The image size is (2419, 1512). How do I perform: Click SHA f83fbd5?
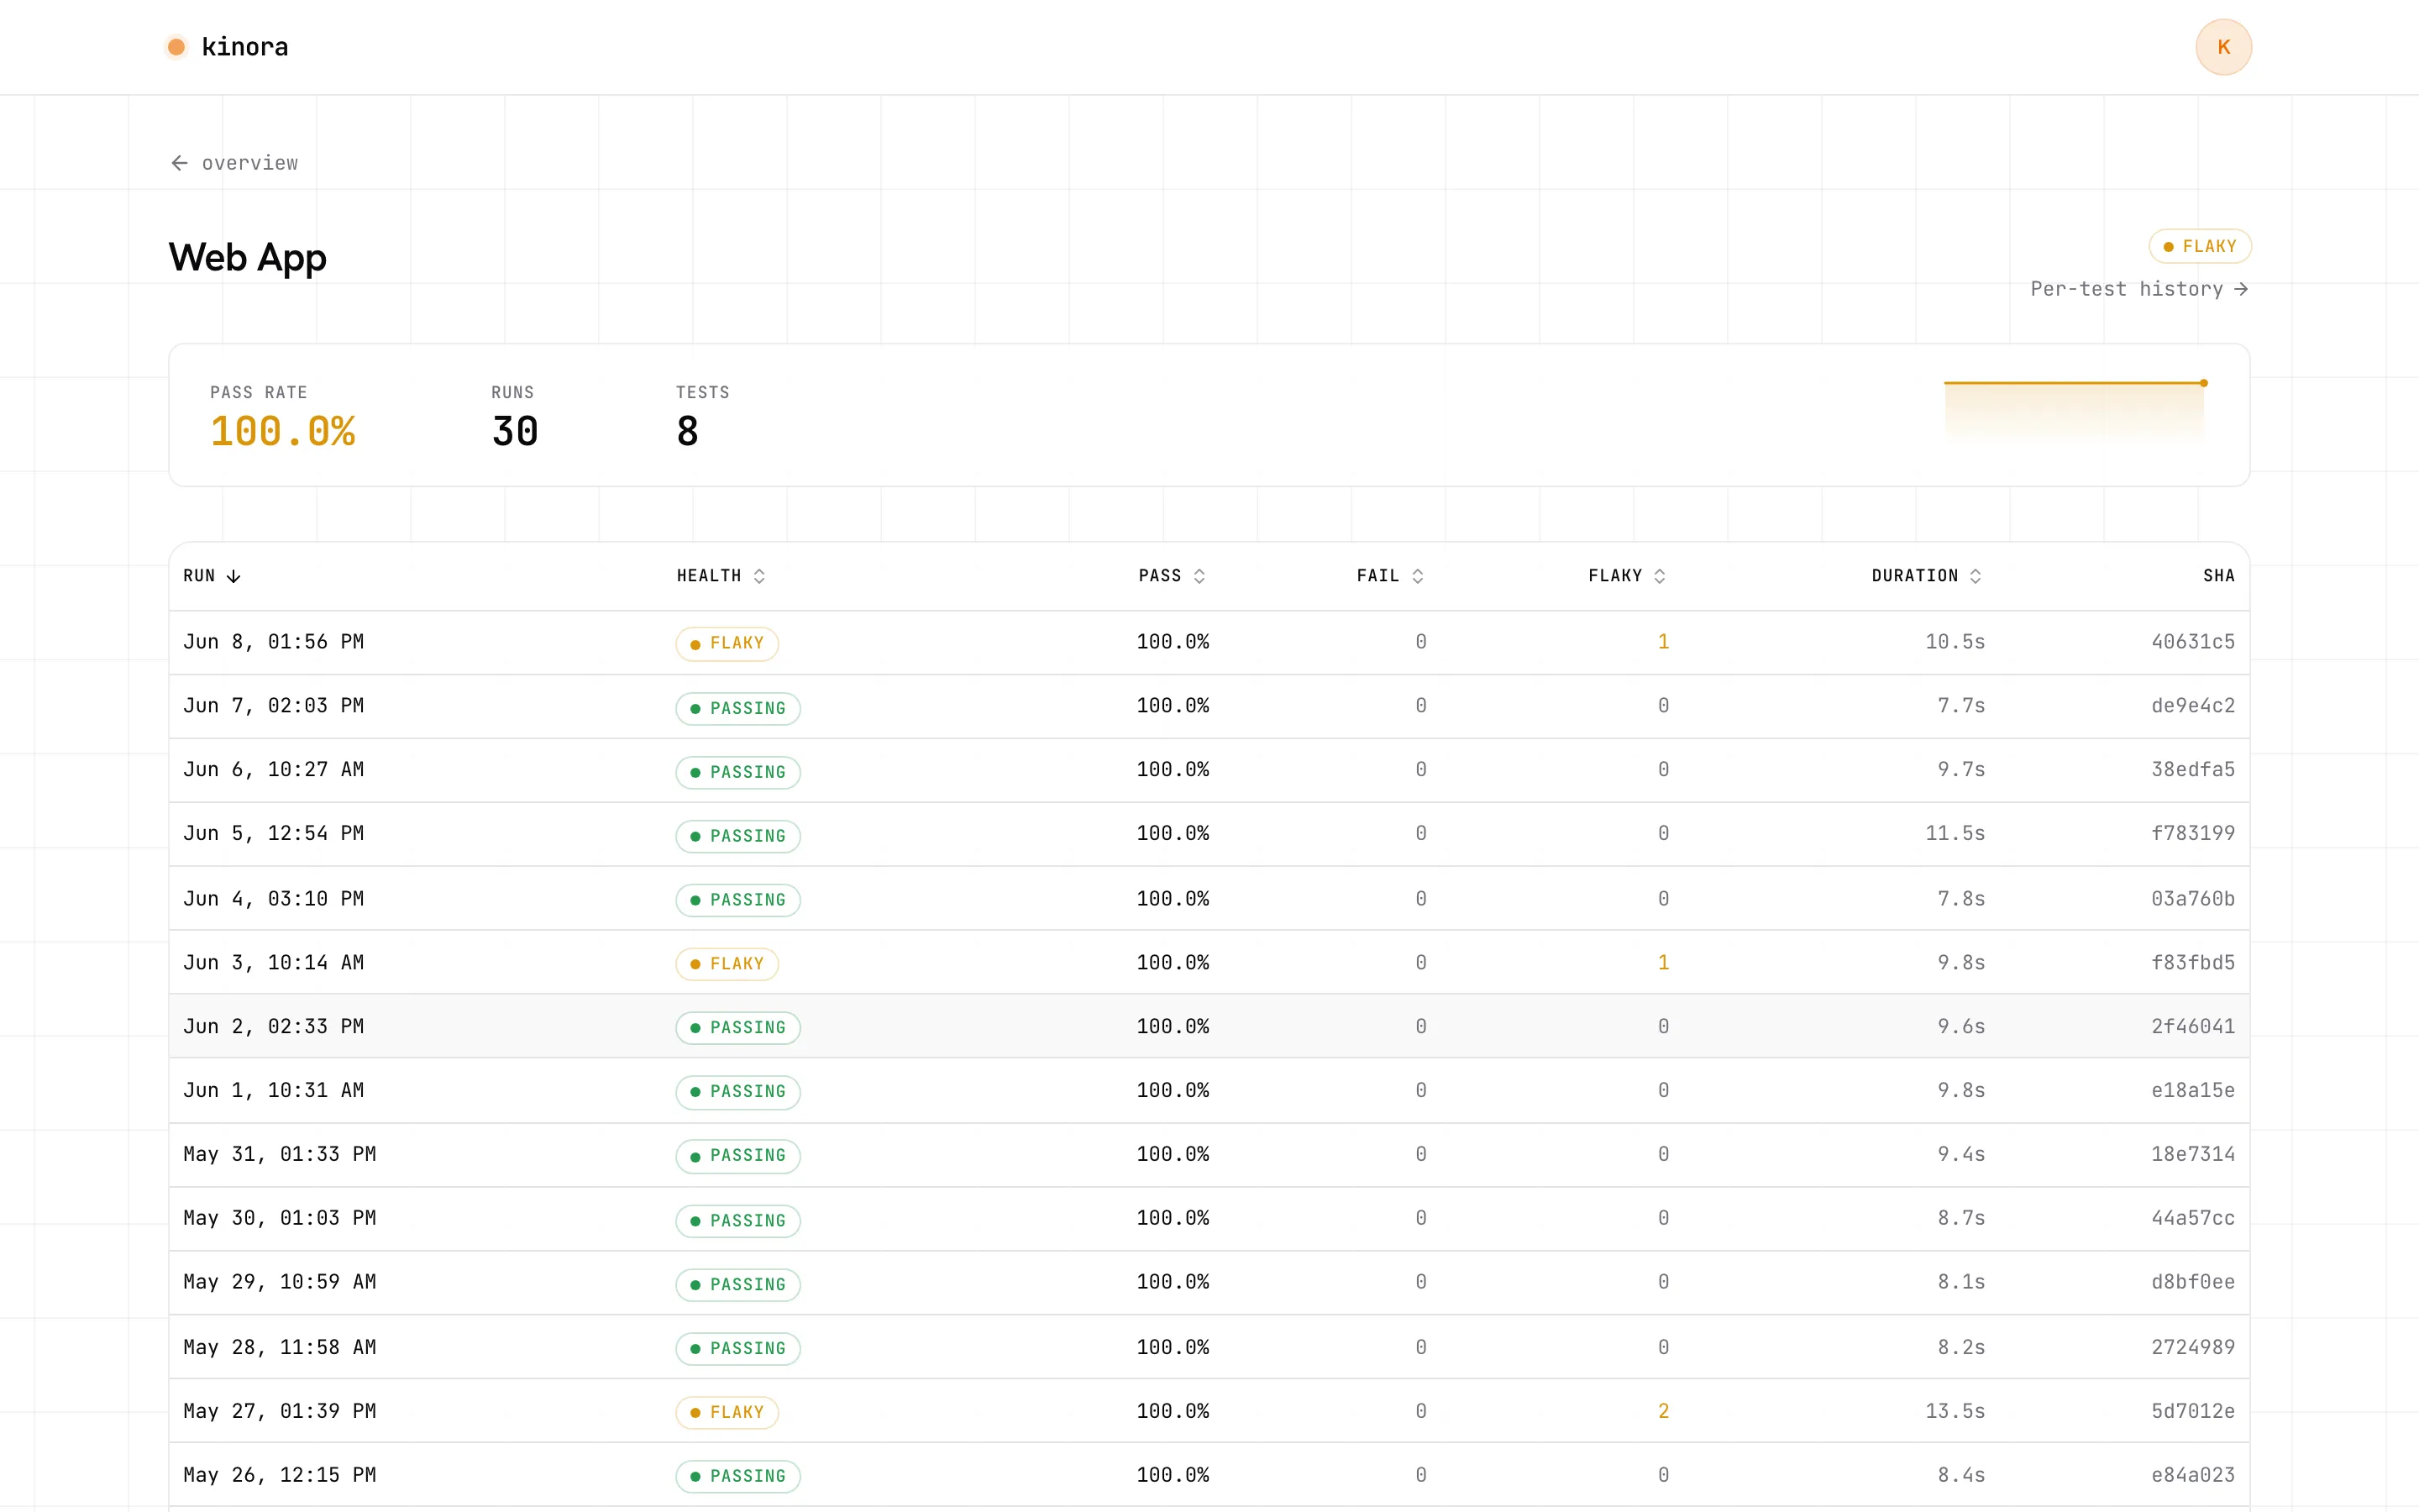(x=2193, y=963)
